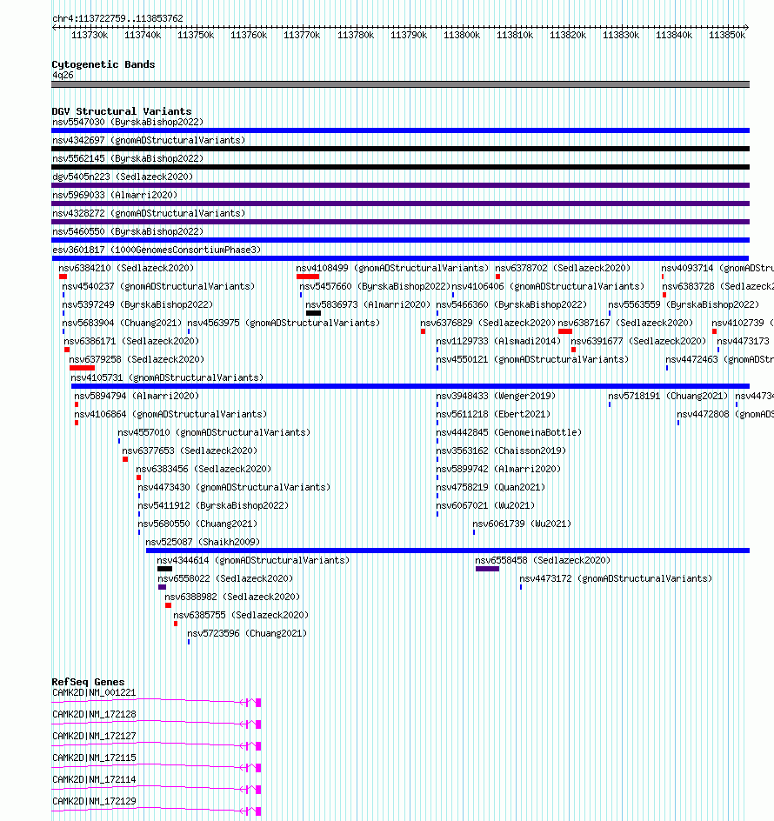Select the nsv3948433 (Wenger2019) label
Screen dimensions: 774x821
tap(496, 397)
